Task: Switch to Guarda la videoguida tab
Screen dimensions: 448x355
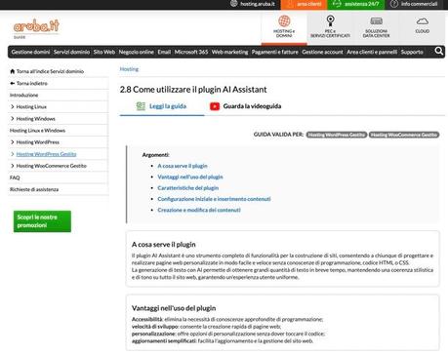Action: pyautogui.click(x=246, y=106)
